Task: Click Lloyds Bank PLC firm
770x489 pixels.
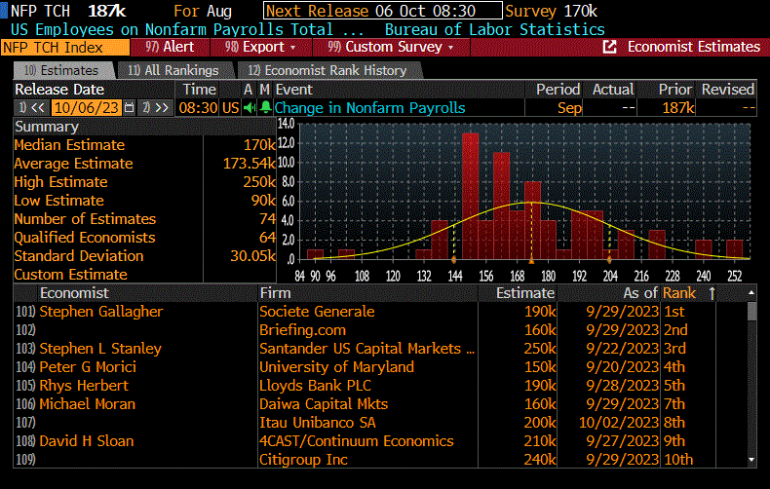Action: click(x=315, y=386)
